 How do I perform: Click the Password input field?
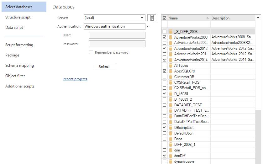click(x=117, y=44)
